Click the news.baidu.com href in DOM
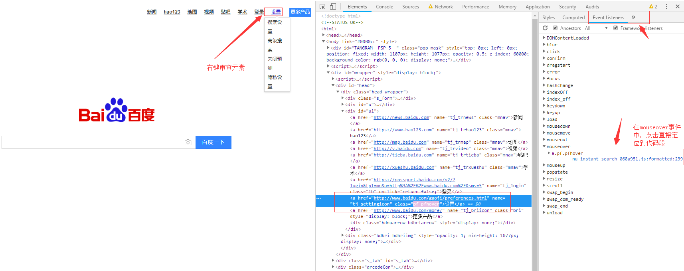The width and height of the screenshot is (684, 271). click(401, 118)
